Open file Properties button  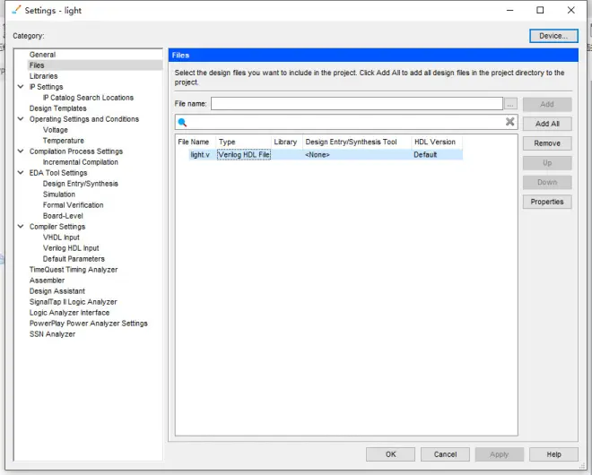(547, 202)
